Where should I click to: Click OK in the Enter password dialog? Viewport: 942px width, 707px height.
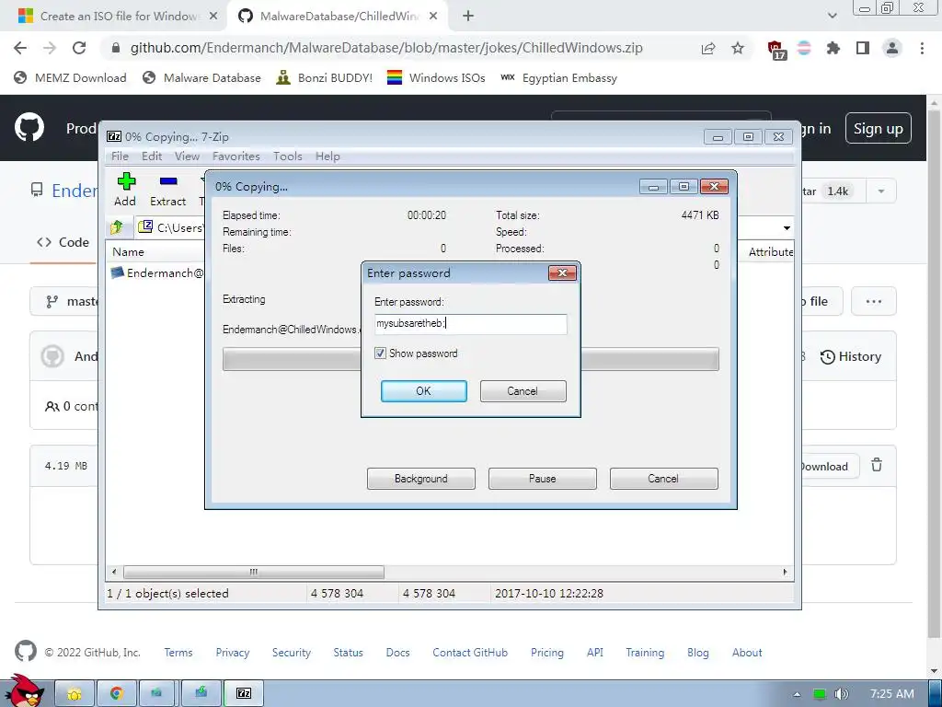[423, 390]
